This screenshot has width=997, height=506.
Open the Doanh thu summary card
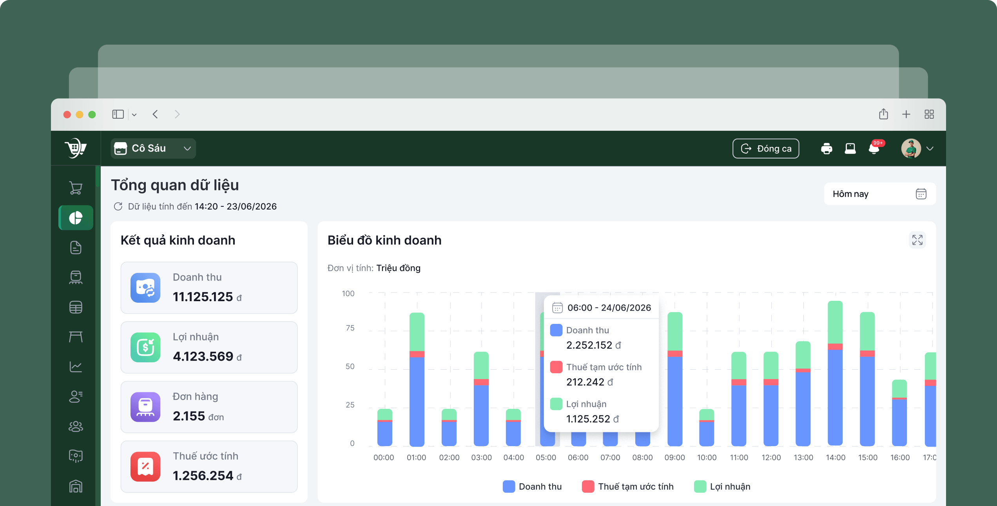(209, 288)
